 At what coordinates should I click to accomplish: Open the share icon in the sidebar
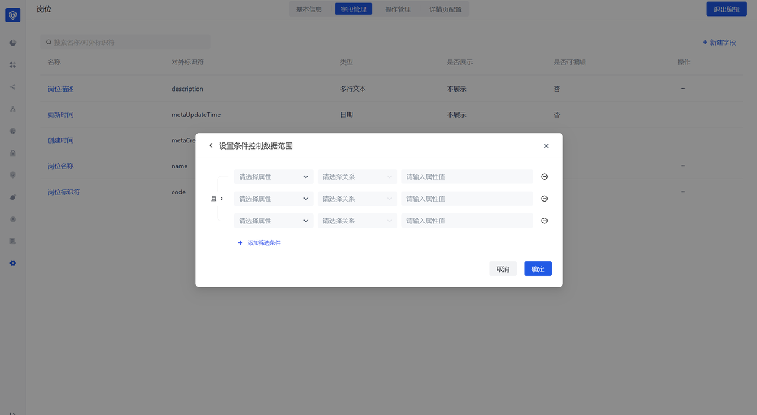(13, 87)
